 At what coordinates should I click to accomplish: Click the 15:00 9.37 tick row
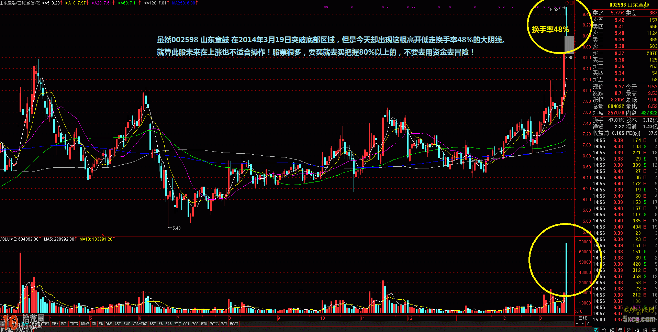pos(625,320)
